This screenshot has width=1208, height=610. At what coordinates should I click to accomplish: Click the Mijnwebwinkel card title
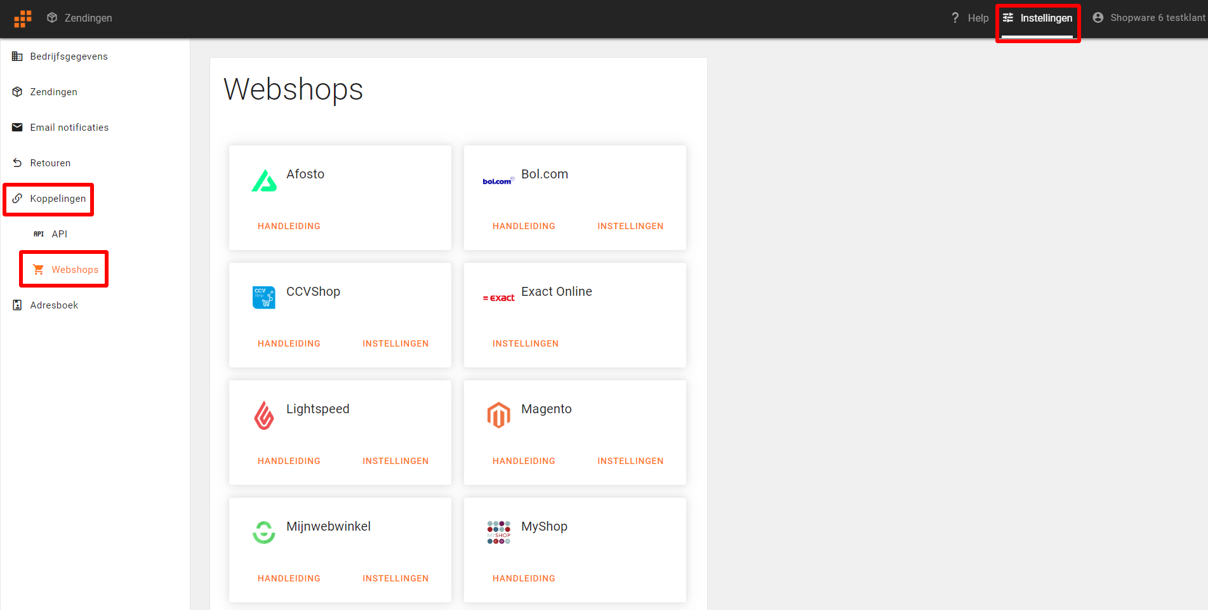pyautogui.click(x=328, y=527)
